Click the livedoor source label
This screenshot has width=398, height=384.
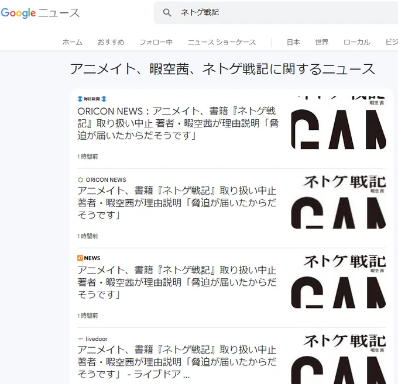click(x=97, y=339)
